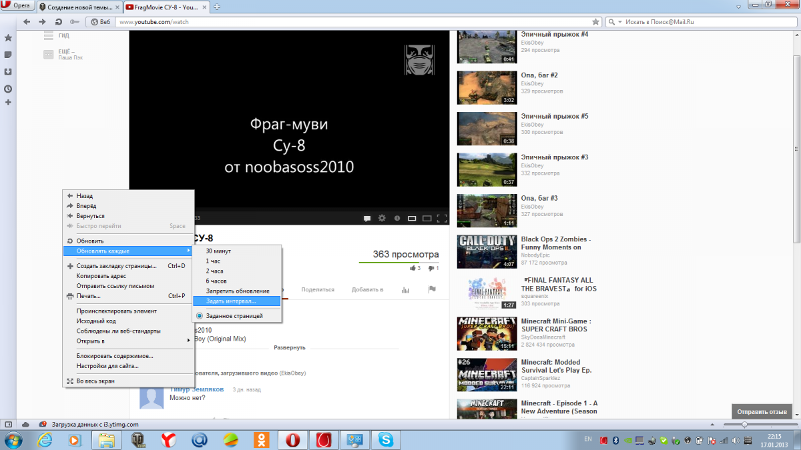Open the Bookmarks star panel in sidebar
Image resolution: width=801 pixels, height=450 pixels.
pos(8,38)
